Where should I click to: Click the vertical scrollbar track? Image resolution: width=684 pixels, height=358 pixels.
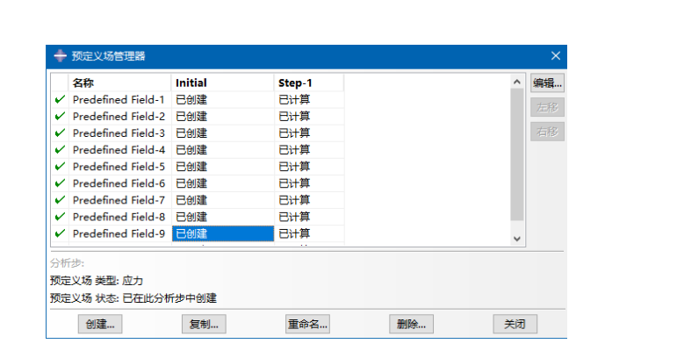point(516,158)
